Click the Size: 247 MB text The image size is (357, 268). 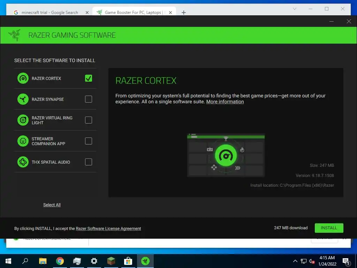[322, 165]
